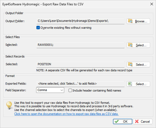156x128 pixels.
Task: Click the Exported Fields text box
Action: pos(81,84)
